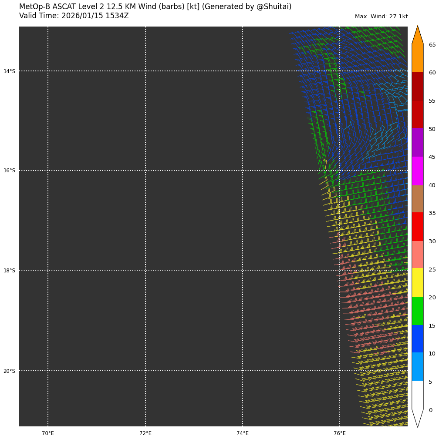Click the salmon 25-30 kt colorbar segment
The width and height of the screenshot is (439, 439).
[417, 255]
